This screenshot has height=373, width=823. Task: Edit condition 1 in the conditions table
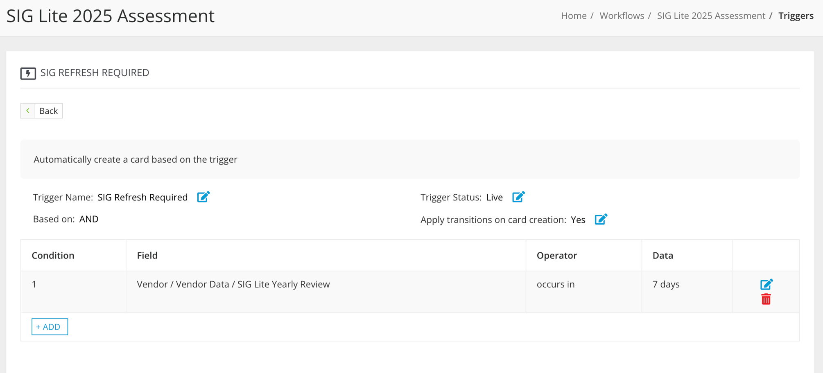pyautogui.click(x=766, y=284)
